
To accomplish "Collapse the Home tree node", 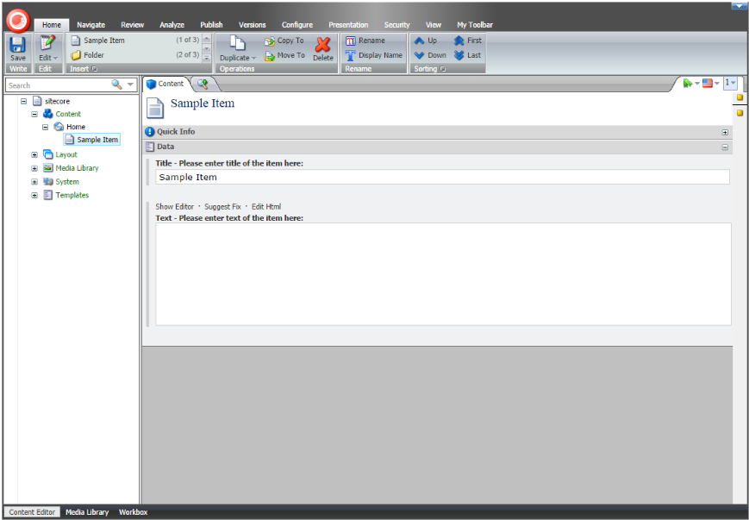I will coord(46,127).
